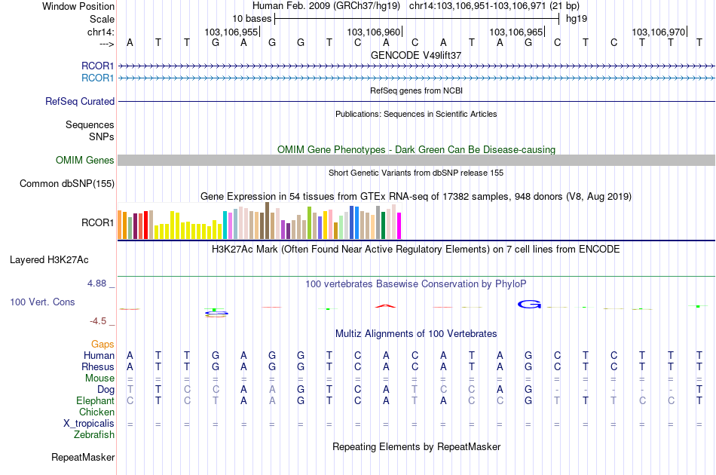This screenshot has height=475, width=716.
Task: Click the RCOR1 label beside the GTEx bar chart
Action: (x=97, y=223)
